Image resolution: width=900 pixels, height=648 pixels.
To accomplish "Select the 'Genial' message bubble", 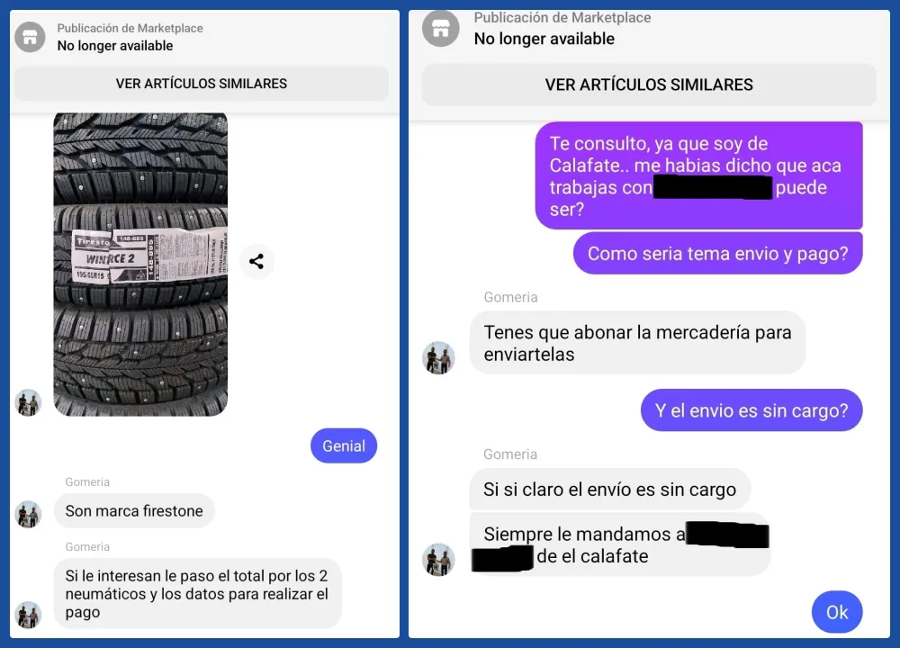I will click(x=344, y=446).
